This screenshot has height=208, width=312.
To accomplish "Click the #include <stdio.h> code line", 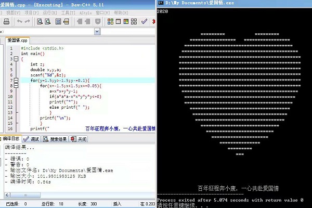I will [42, 48].
